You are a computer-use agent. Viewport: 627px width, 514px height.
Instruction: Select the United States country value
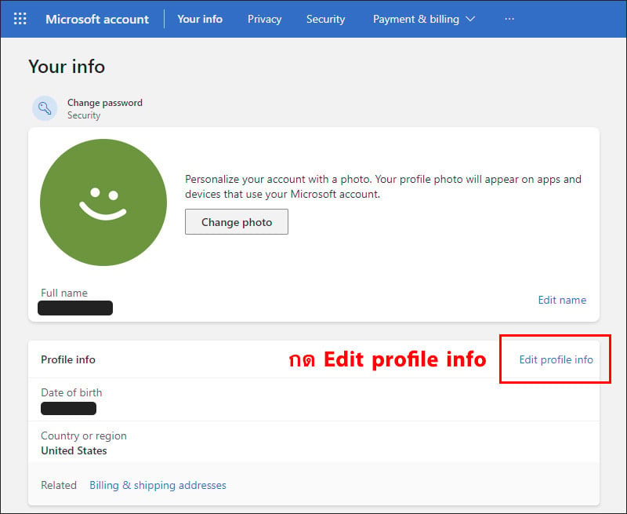74,450
